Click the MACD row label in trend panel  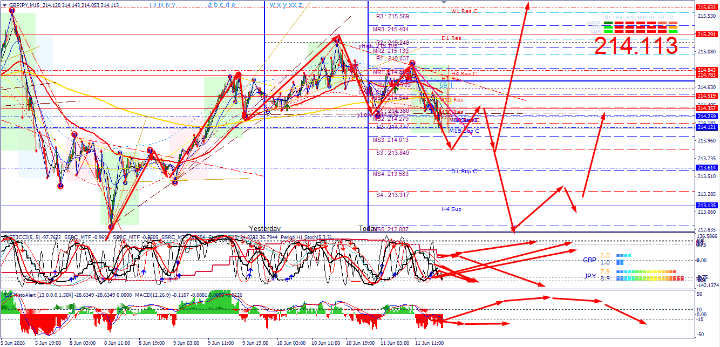[594, 23]
